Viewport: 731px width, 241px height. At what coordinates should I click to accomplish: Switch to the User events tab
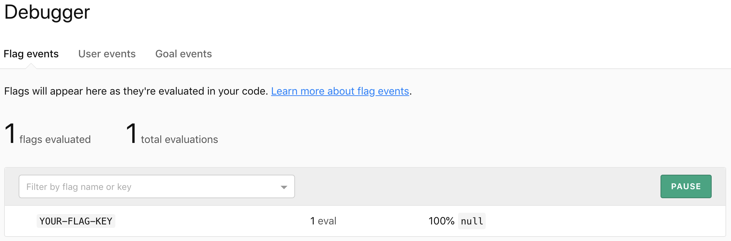tap(107, 54)
